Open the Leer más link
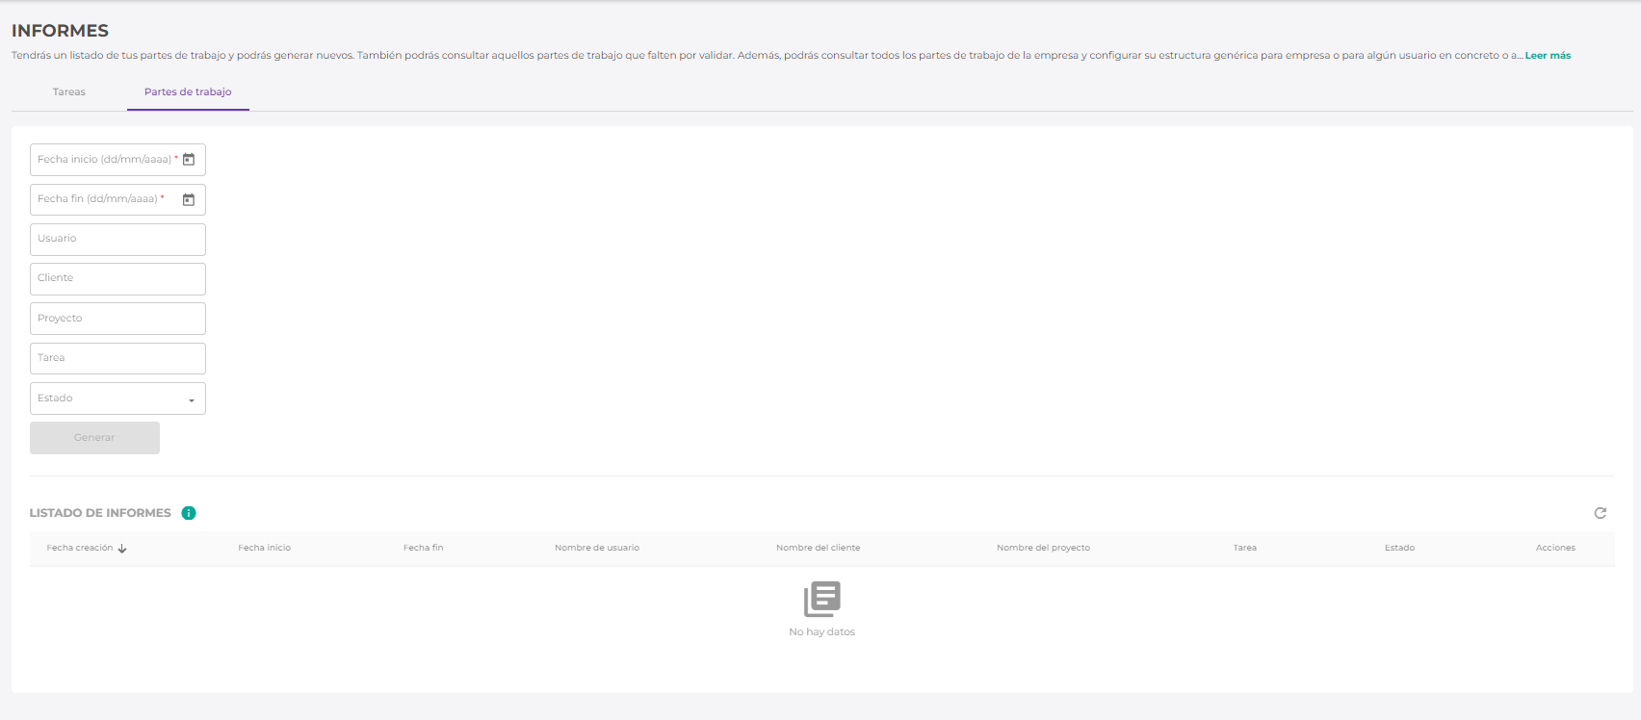The width and height of the screenshot is (1641, 720). [x=1548, y=56]
